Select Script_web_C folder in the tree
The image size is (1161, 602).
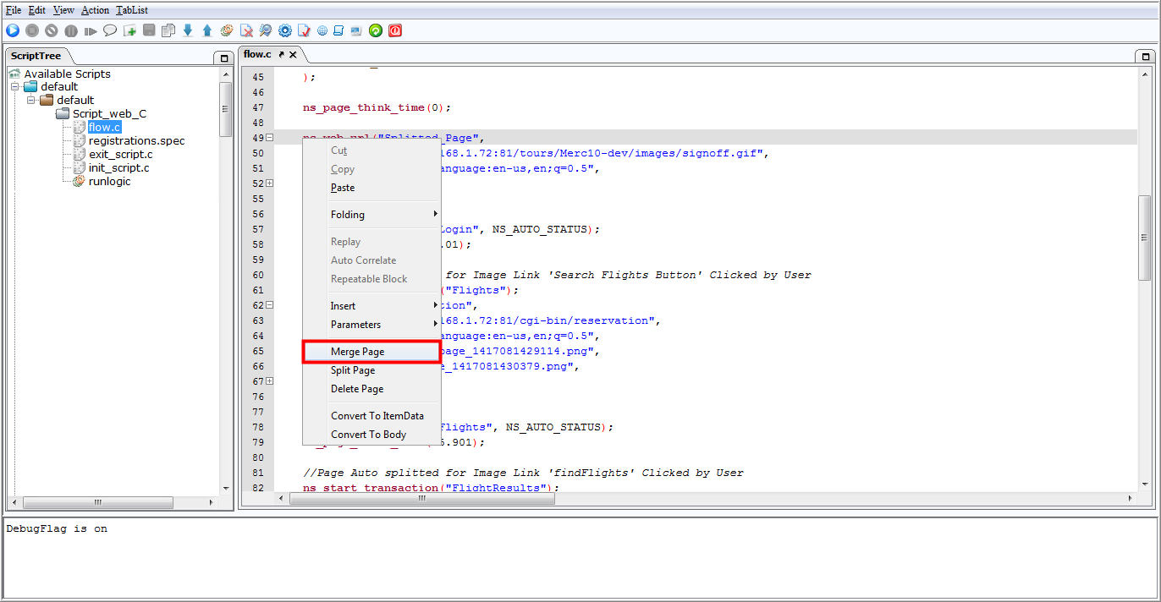109,113
